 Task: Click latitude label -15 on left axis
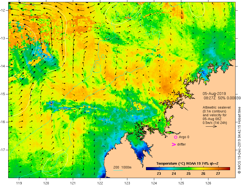(x=3, y=94)
